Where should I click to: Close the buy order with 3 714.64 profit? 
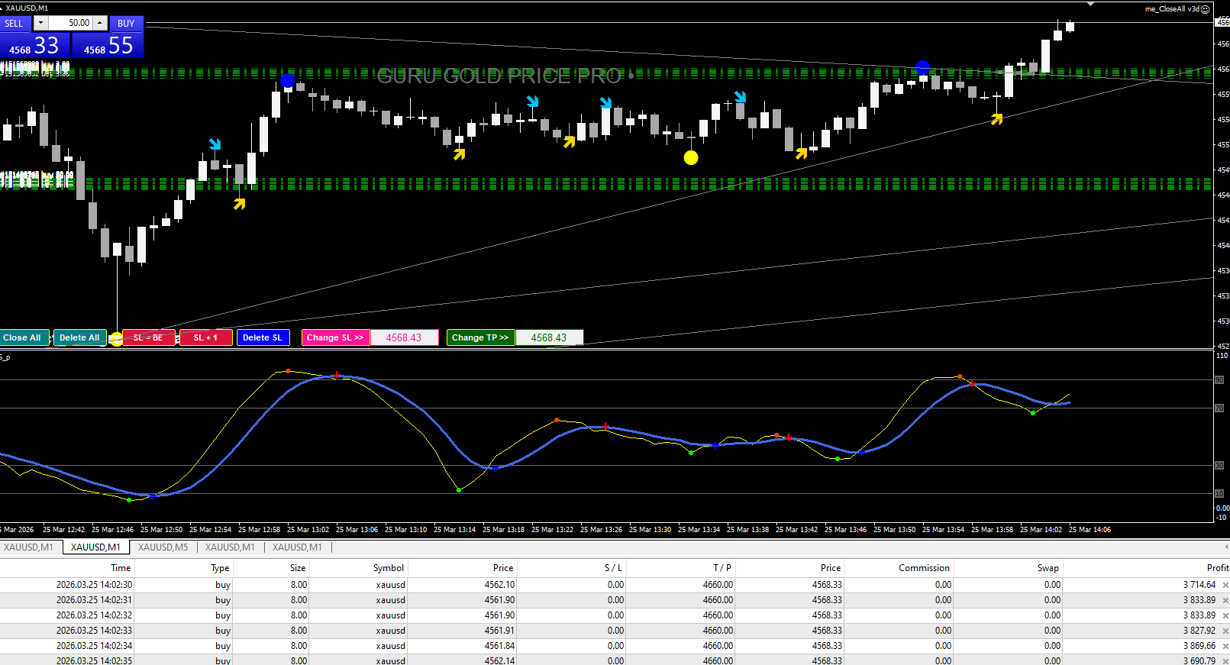1225,586
